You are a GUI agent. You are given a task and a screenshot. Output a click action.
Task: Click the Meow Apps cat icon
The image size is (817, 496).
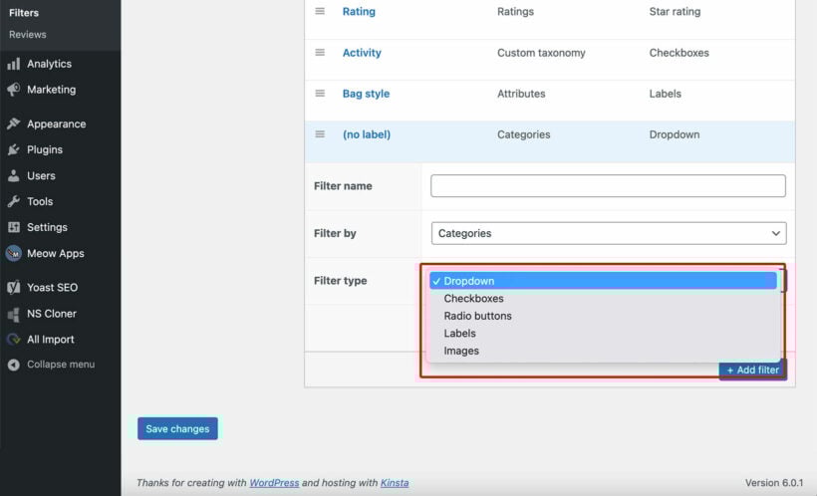(x=14, y=254)
